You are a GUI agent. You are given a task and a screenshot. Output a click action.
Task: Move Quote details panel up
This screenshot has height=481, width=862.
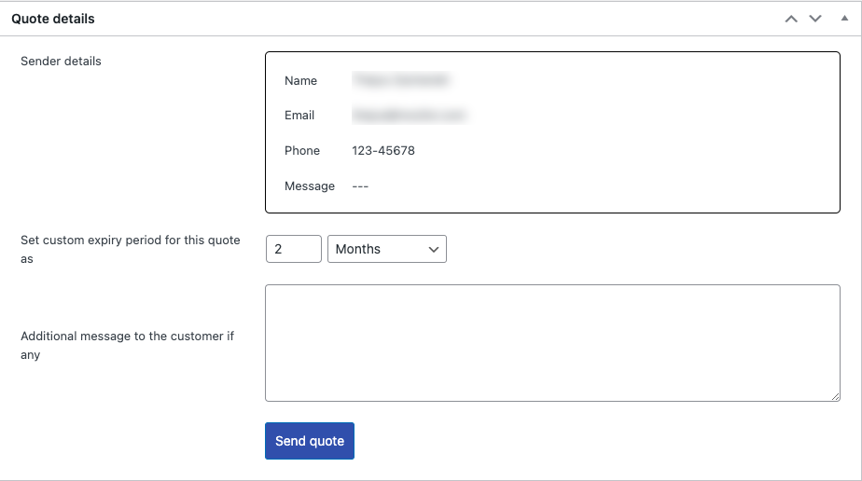tap(791, 19)
